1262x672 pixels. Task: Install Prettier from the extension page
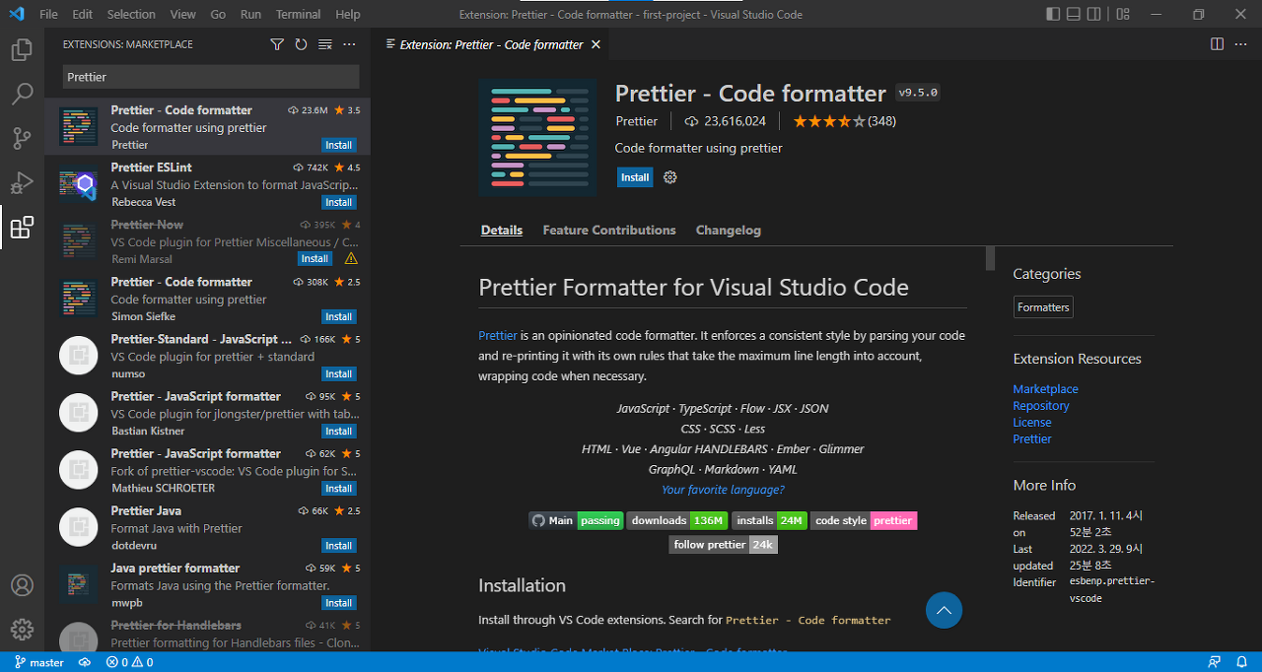click(635, 177)
